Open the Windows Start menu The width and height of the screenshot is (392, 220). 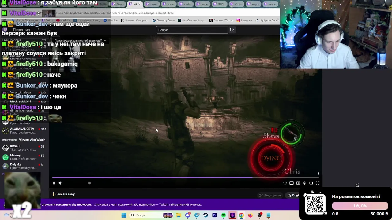click(x=124, y=215)
